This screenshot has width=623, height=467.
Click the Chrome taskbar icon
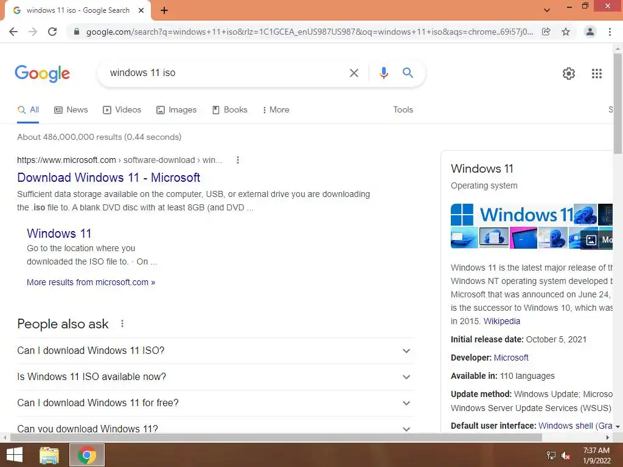click(87, 455)
